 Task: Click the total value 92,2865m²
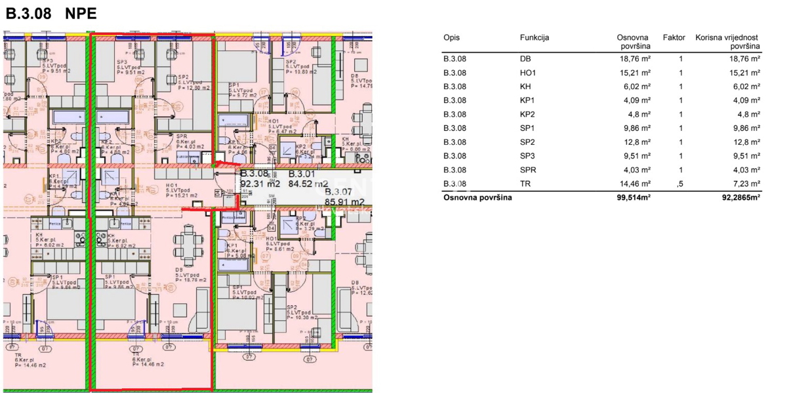(x=737, y=197)
